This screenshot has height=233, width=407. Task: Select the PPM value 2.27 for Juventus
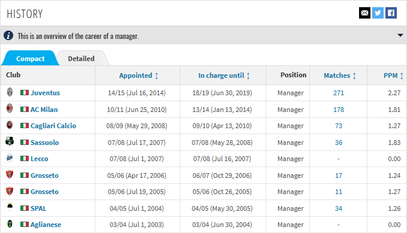click(394, 93)
